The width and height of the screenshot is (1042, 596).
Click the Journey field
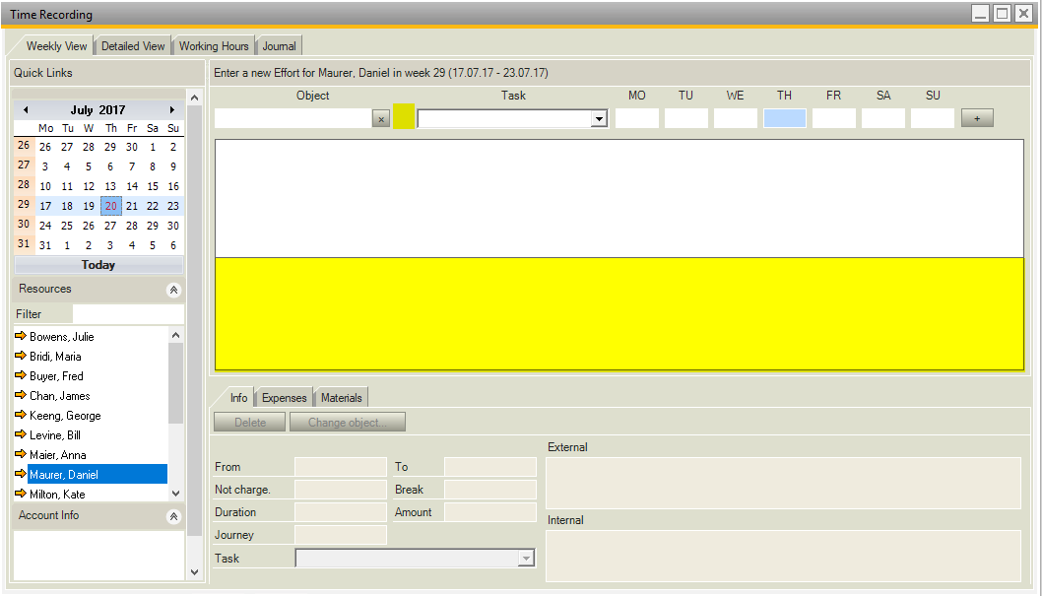tap(340, 534)
